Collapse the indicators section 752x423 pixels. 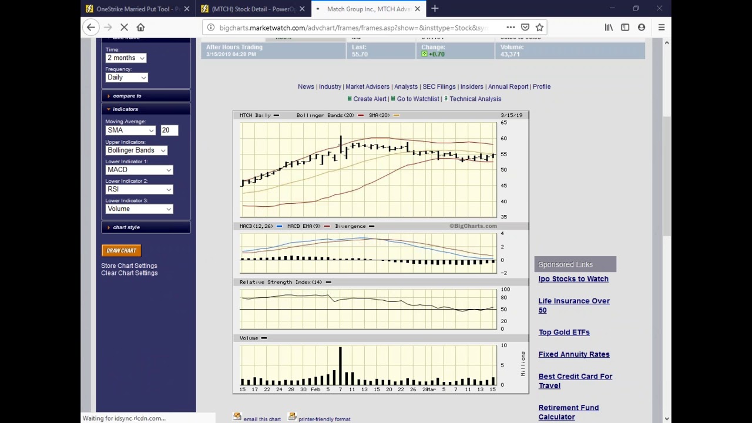[146, 109]
